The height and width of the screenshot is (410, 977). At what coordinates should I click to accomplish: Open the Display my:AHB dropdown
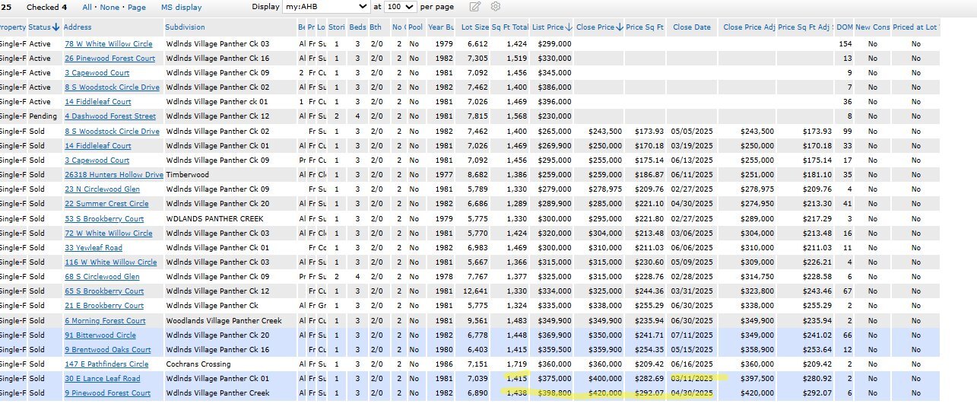click(325, 7)
